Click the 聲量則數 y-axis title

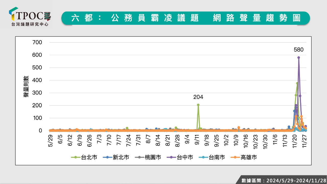coord(26,86)
